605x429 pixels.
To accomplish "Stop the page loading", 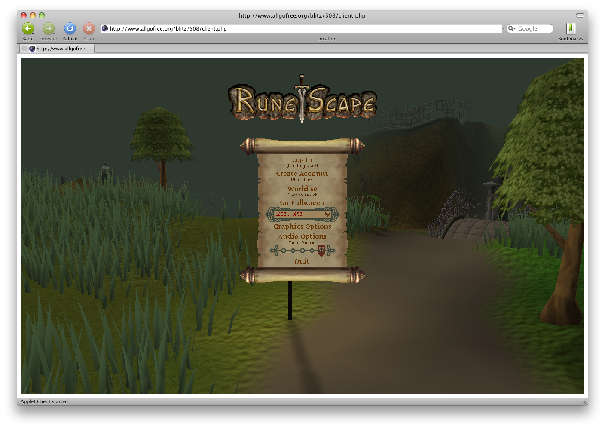I will pyautogui.click(x=89, y=29).
